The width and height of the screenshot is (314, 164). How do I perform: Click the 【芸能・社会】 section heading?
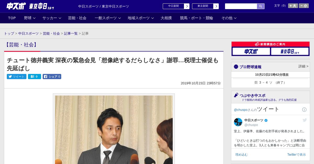pyautogui.click(x=21, y=45)
